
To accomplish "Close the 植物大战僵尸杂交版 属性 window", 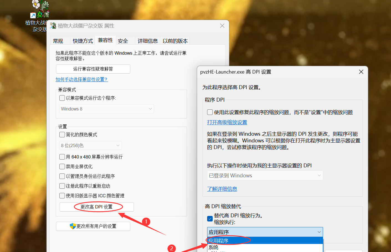I will coord(222,26).
